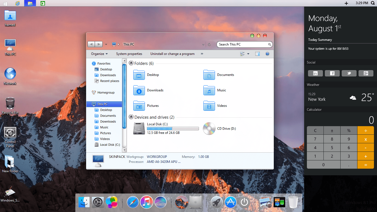The height and width of the screenshot is (212, 377).
Task: Open recent locations dropdown arrow
Action: 106,44
